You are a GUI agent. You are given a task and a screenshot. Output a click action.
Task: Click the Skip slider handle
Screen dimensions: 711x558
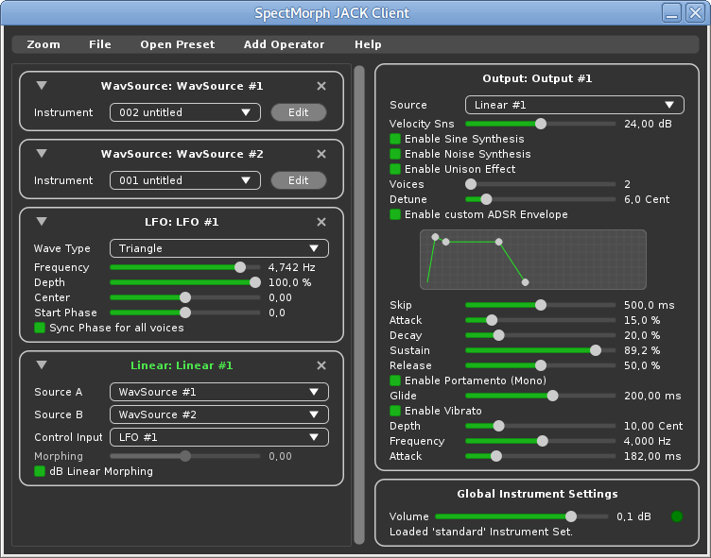tap(541, 305)
